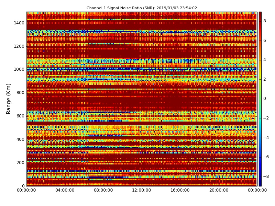Click the colorbar label −6
This screenshot has width=275, height=206.
(266, 157)
